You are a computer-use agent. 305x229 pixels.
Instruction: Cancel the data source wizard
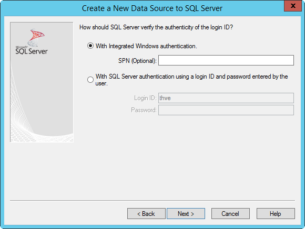click(x=230, y=214)
